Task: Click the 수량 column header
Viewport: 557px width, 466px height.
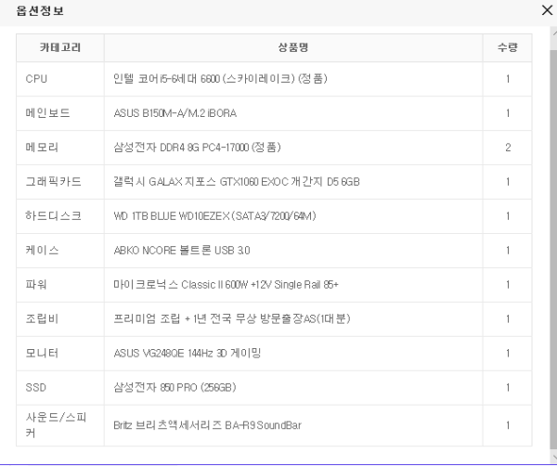Action: click(507, 47)
